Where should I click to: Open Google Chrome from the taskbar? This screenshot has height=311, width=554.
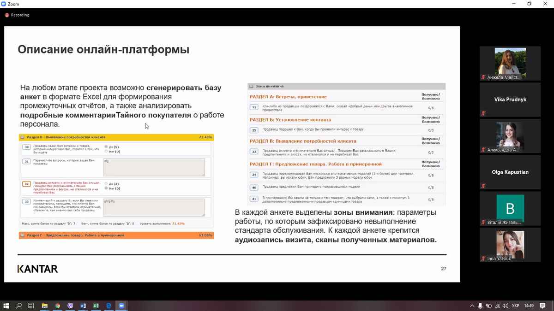(57, 305)
